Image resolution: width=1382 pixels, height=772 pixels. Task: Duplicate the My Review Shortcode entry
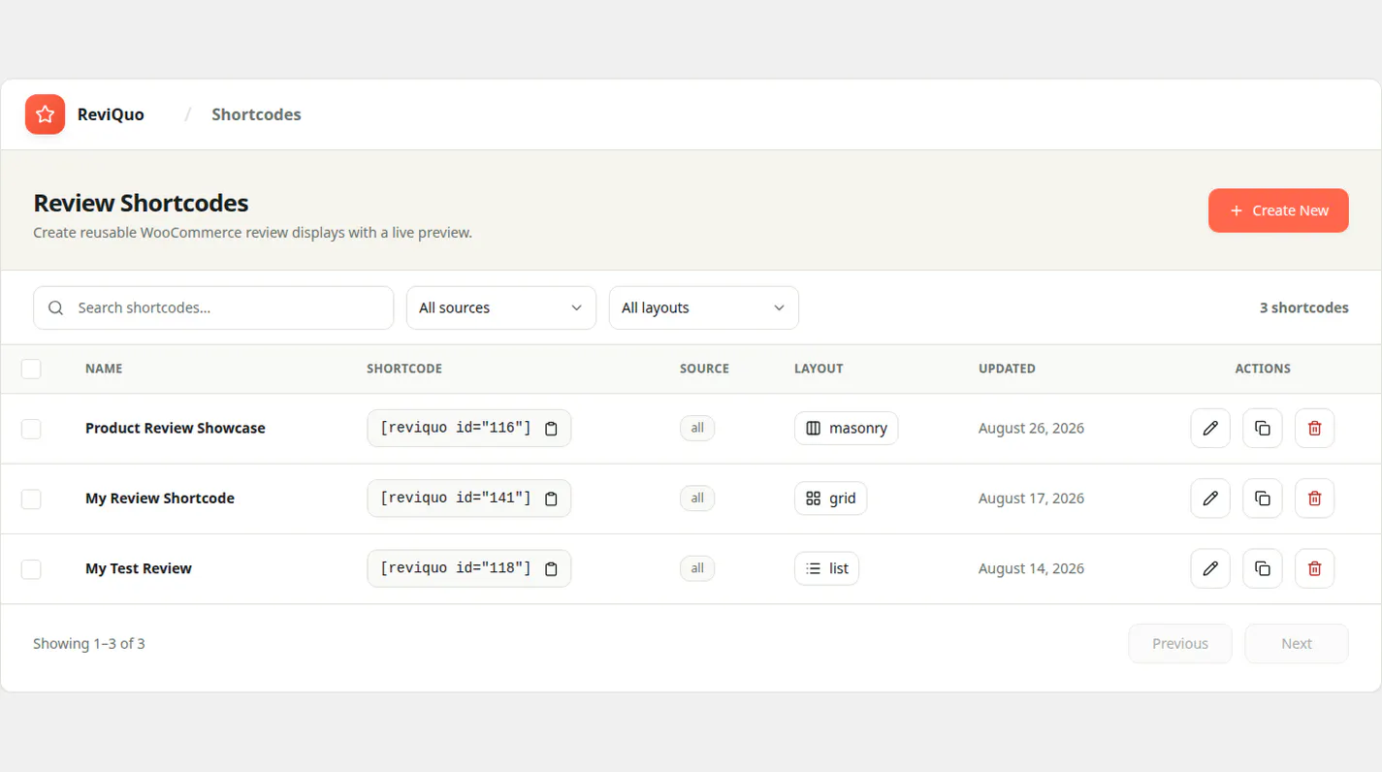tap(1263, 499)
